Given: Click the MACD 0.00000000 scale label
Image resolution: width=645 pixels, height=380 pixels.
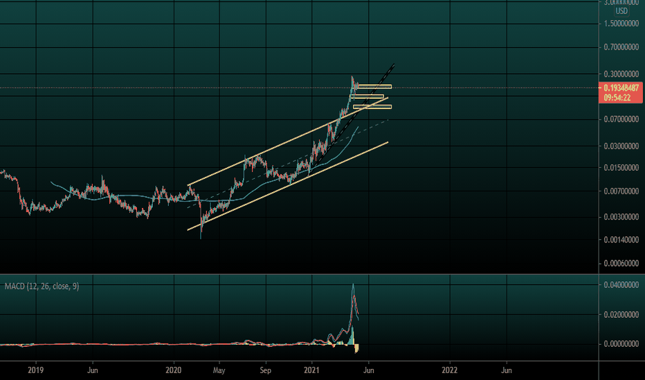Looking at the screenshot, I should coord(621,344).
